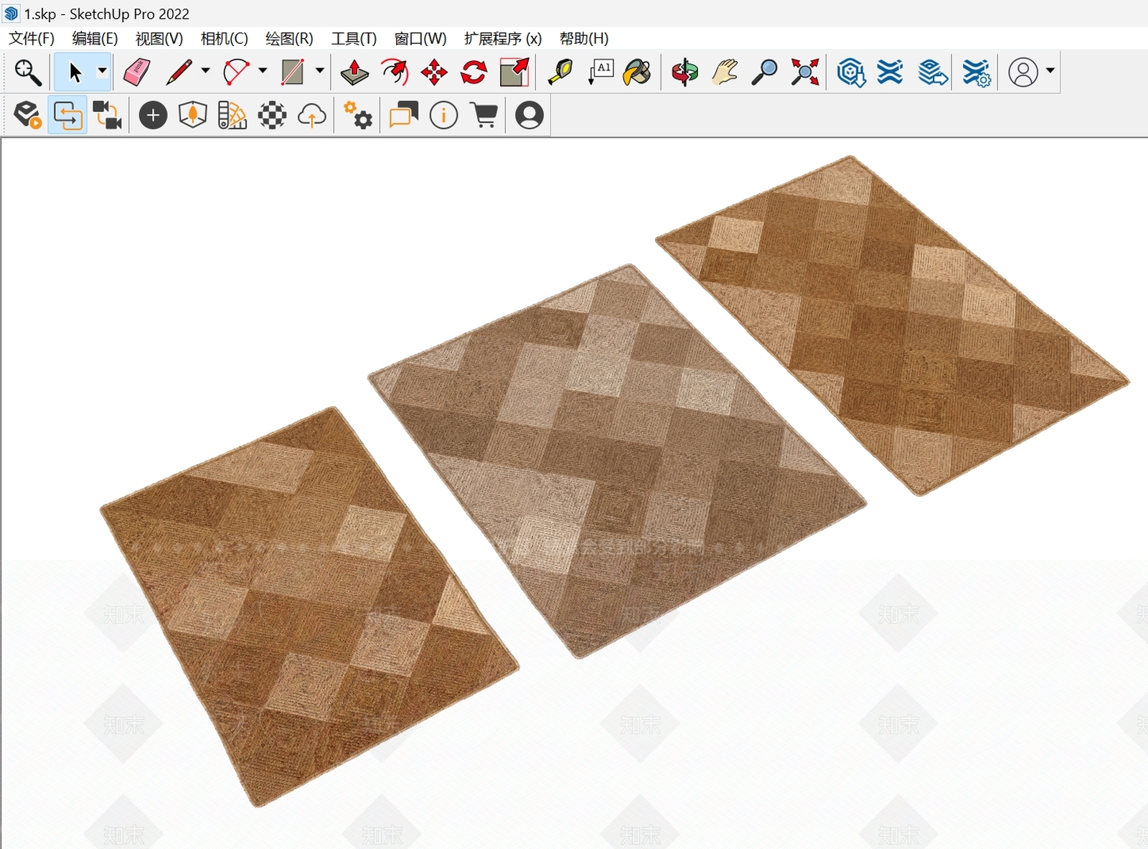Screen dimensions: 1148x849
Task: Click the middle grayish-brown rug model
Action: [617, 459]
